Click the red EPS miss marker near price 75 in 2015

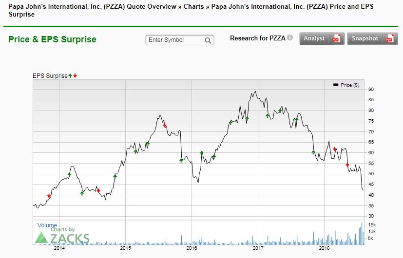[165, 126]
